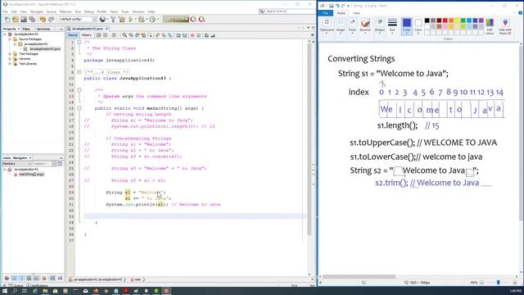The width and height of the screenshot is (524, 295).
Task: Click the red toggle breakpoint icon in editor toolbar
Action: click(192, 35)
